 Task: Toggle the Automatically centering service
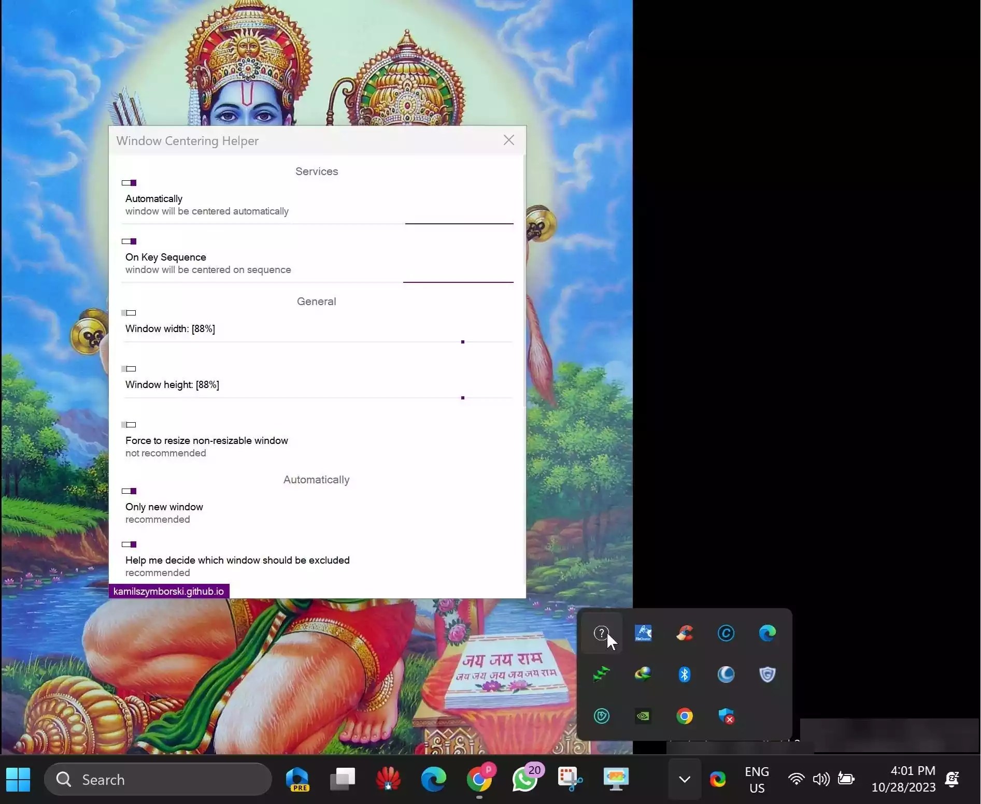tap(128, 182)
